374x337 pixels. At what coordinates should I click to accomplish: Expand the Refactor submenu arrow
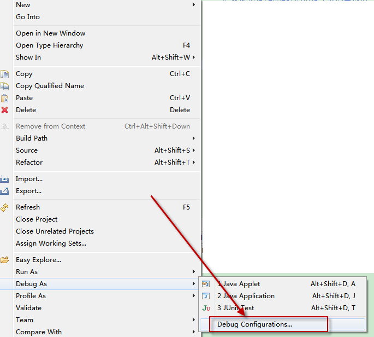pos(194,162)
